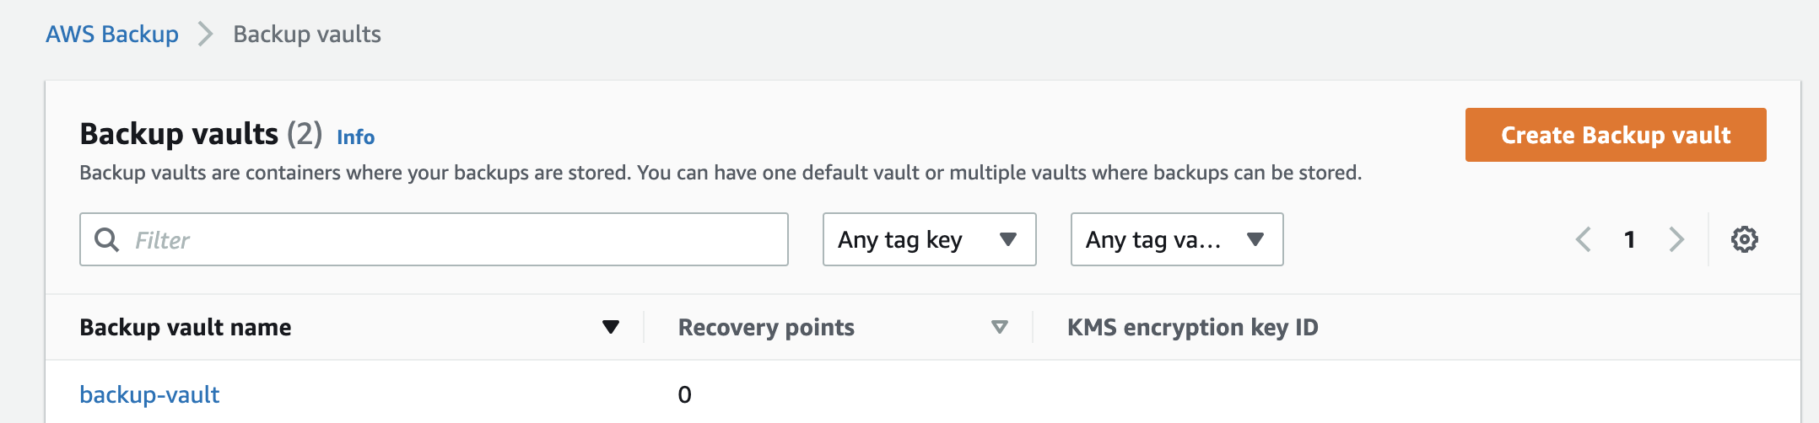
Task: Click the Backup vault name column header
Action: [x=186, y=327]
